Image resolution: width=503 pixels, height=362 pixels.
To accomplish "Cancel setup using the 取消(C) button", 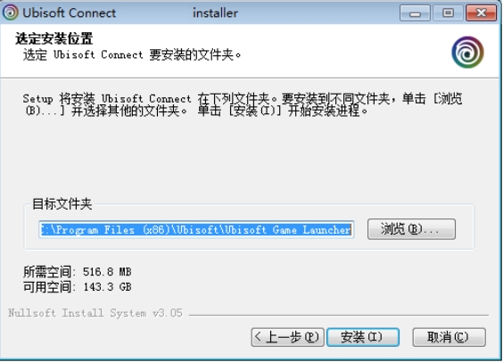I will [449, 337].
